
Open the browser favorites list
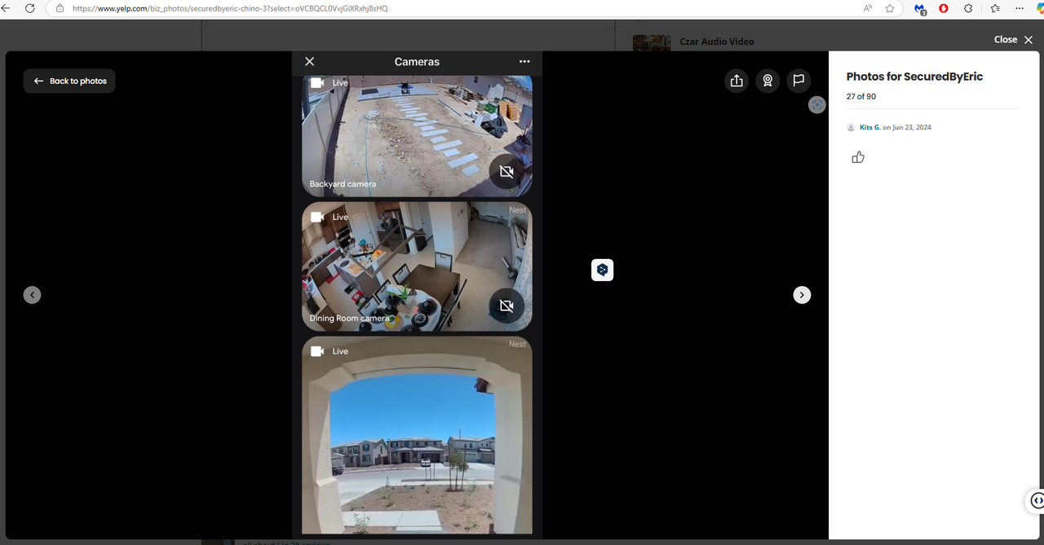995,8
